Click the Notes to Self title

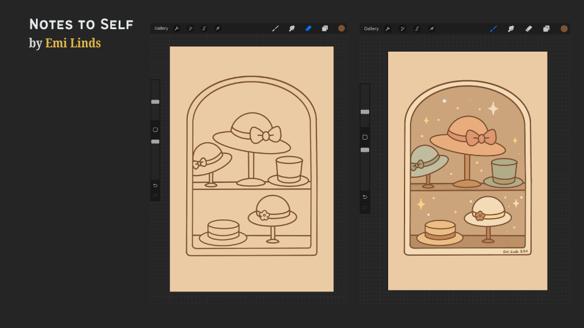click(x=81, y=24)
